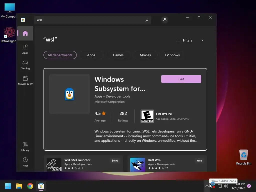256x192 pixels.
Task: Click EVERYONE age rating text
Action: (164, 114)
